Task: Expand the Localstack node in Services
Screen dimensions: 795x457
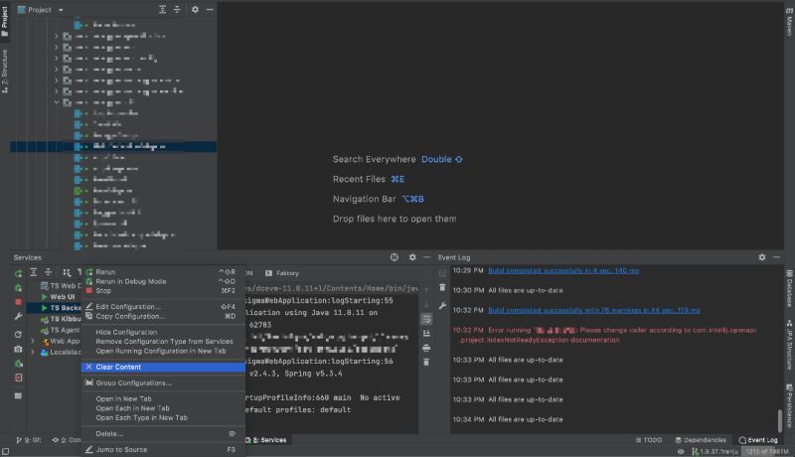Action: click(x=33, y=352)
